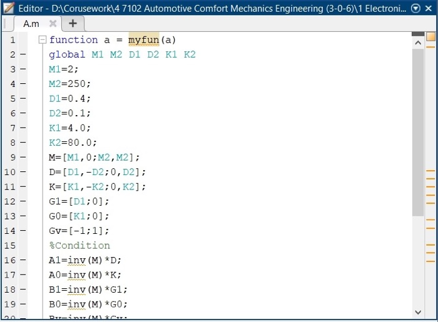438x322 pixels.
Task: Click the M1=2; statement
Action: 64,69
